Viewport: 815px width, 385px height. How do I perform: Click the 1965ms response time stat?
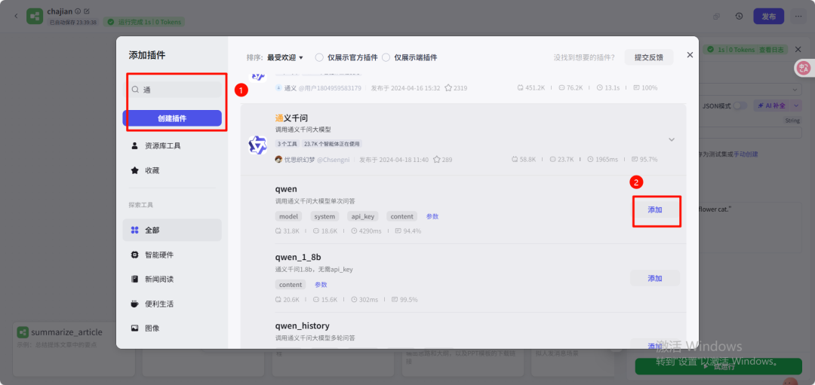click(x=603, y=159)
